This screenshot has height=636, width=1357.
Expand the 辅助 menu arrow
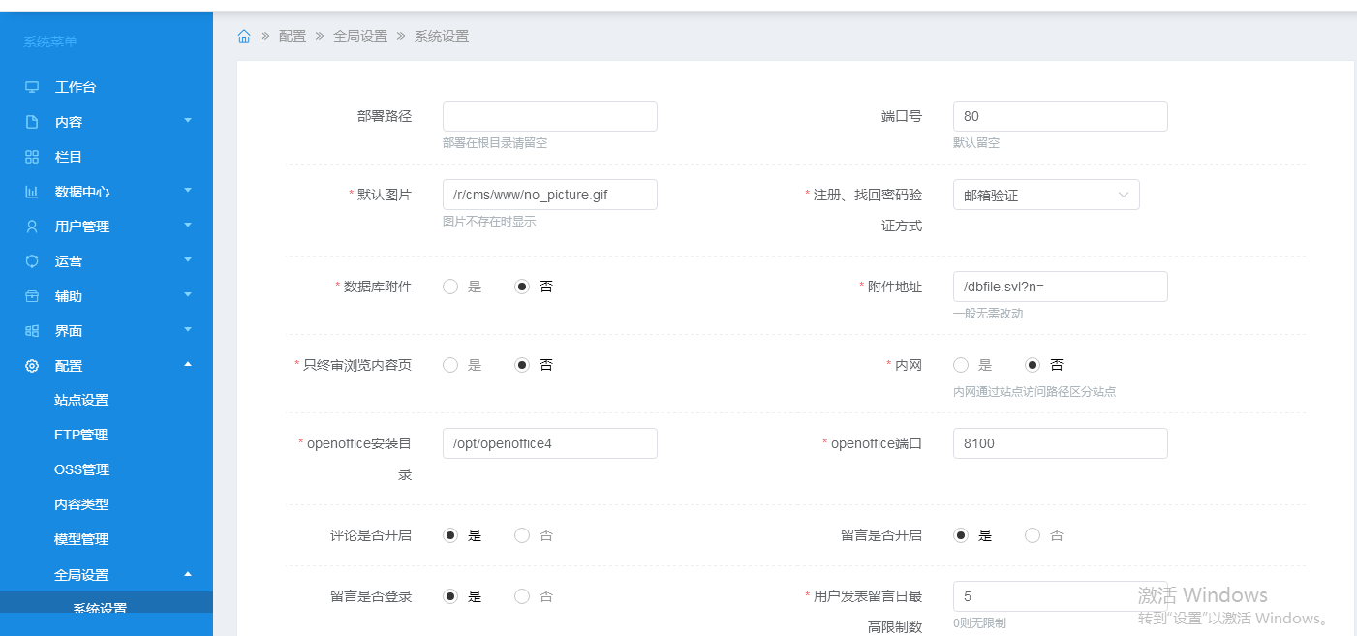188,295
